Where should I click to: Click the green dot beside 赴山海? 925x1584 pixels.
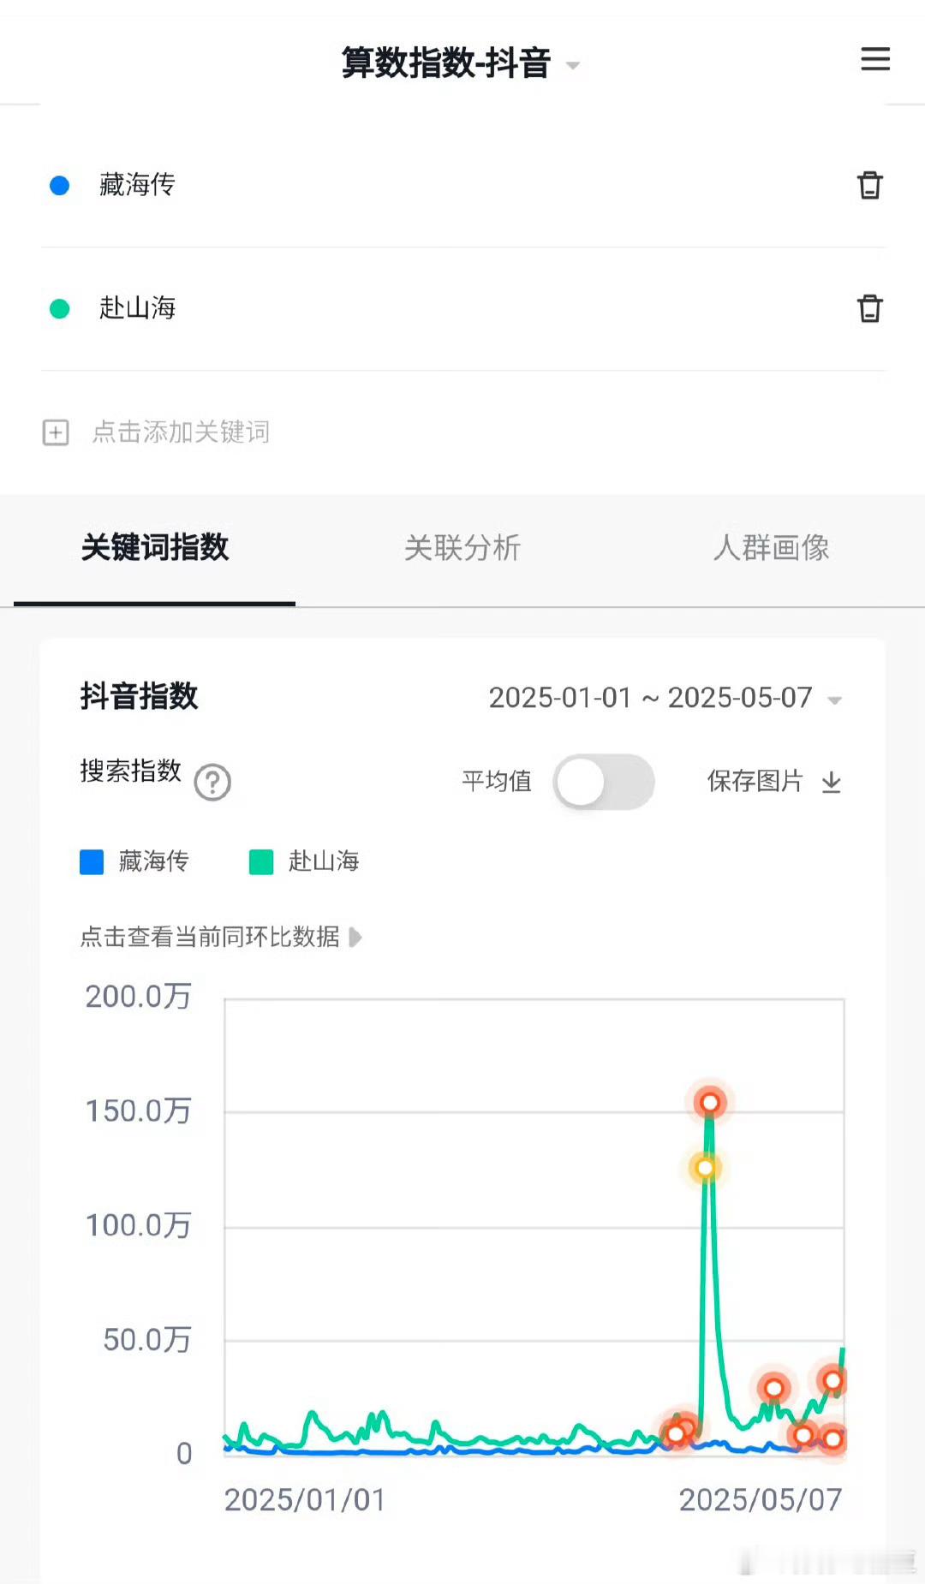60,308
